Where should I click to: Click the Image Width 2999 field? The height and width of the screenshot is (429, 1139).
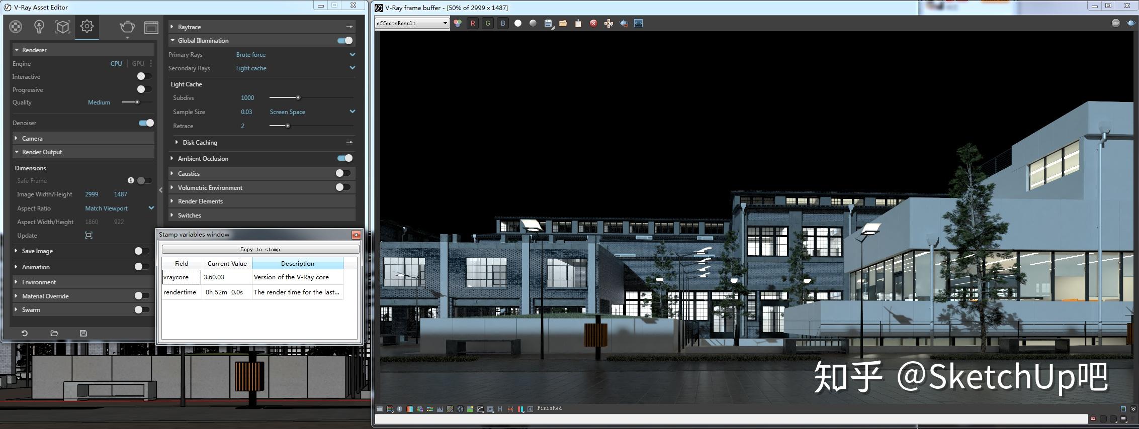92,194
